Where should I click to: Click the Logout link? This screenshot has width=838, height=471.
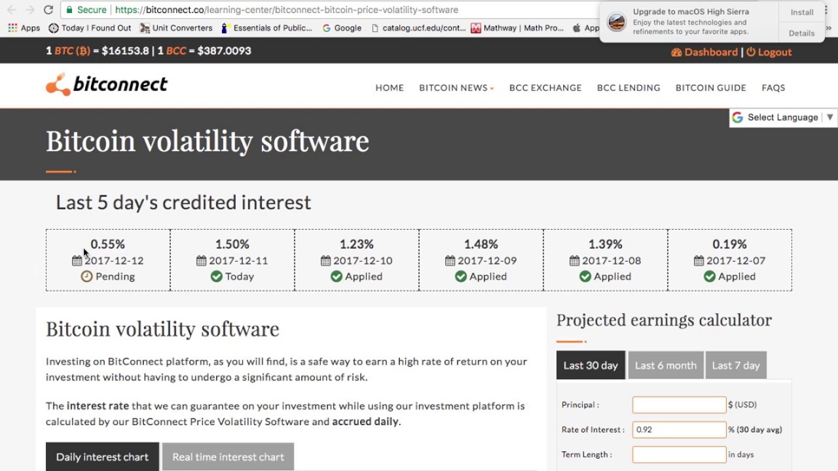[769, 52]
